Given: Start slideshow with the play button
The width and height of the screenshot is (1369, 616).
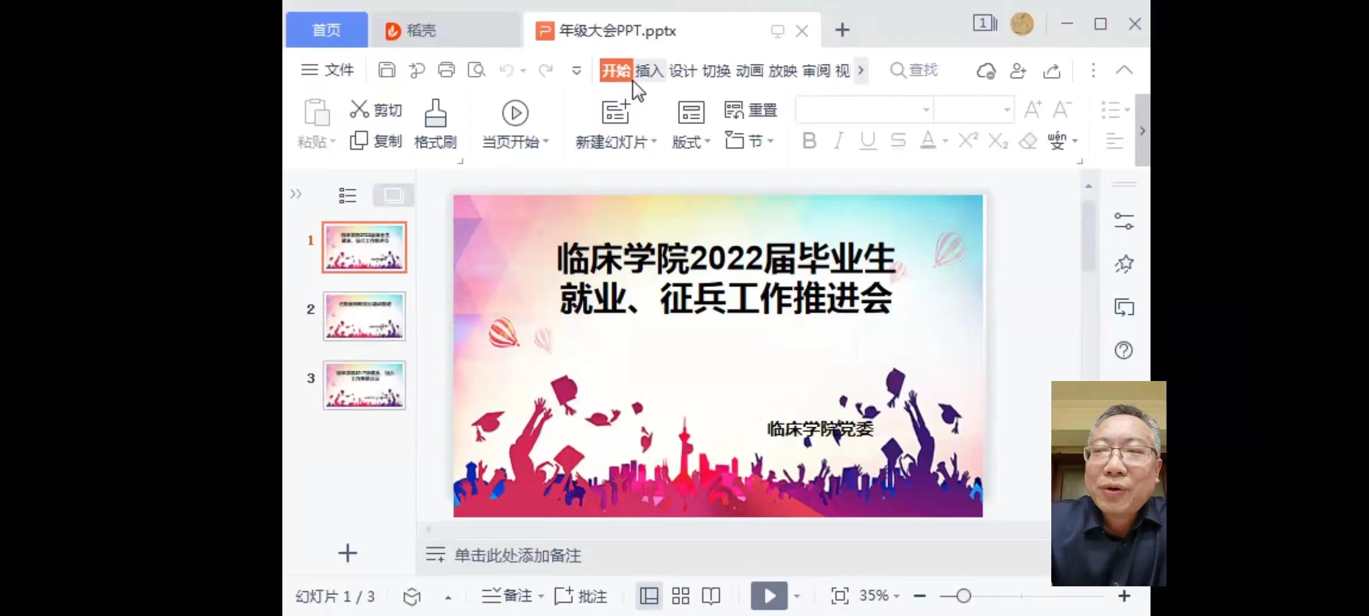Looking at the screenshot, I should click(x=768, y=596).
